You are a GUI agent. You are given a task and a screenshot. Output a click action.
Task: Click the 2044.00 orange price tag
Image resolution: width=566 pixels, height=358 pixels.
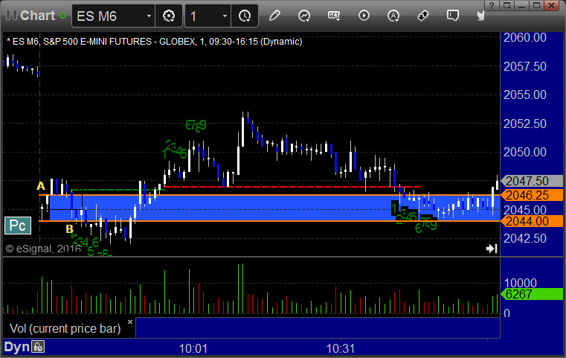click(x=531, y=221)
